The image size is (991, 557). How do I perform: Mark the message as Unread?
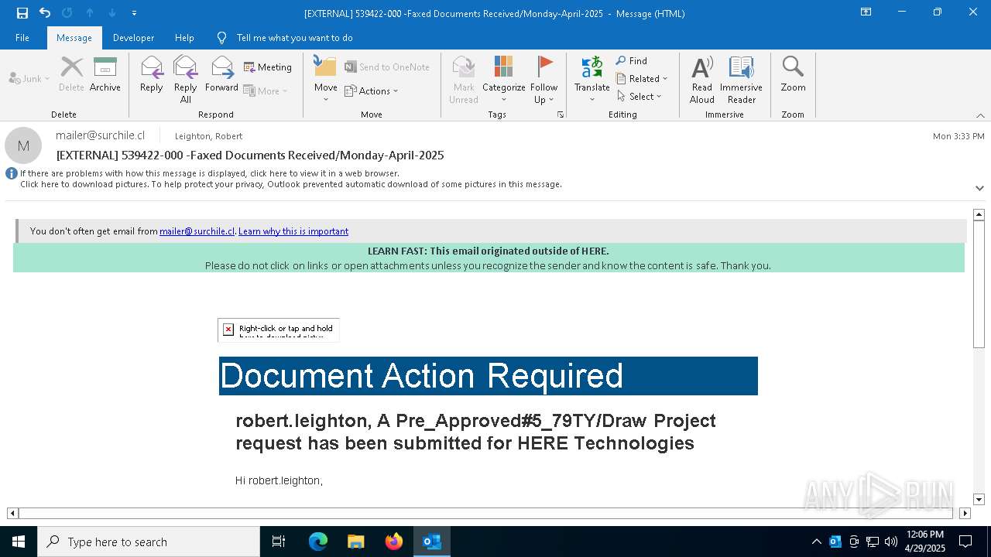tap(464, 80)
